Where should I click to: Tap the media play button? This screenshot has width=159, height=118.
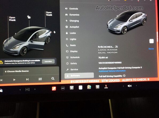coord(14,80)
